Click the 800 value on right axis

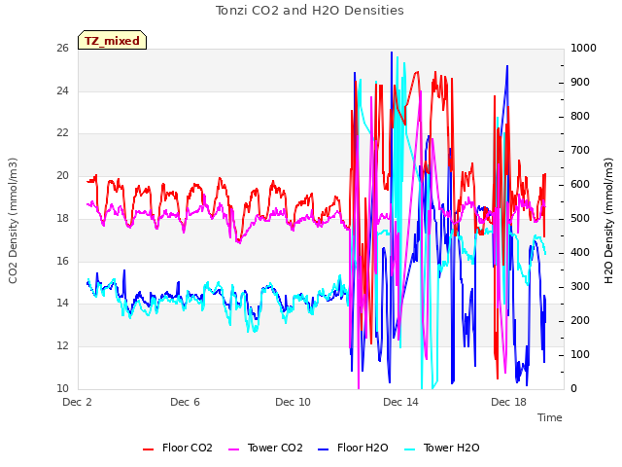580,117
